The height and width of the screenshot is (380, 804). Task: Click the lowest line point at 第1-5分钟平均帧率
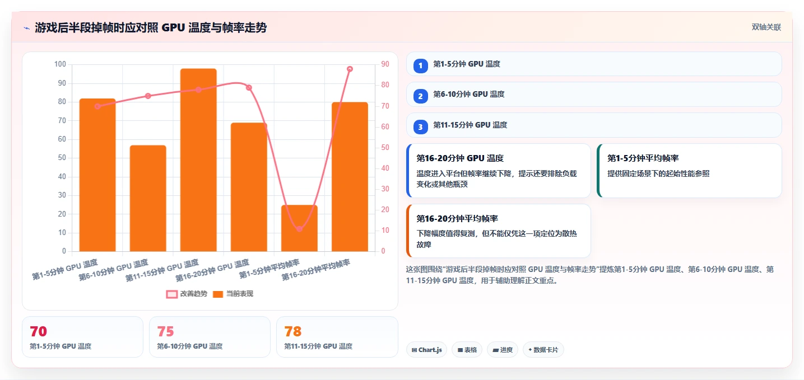[x=299, y=228]
